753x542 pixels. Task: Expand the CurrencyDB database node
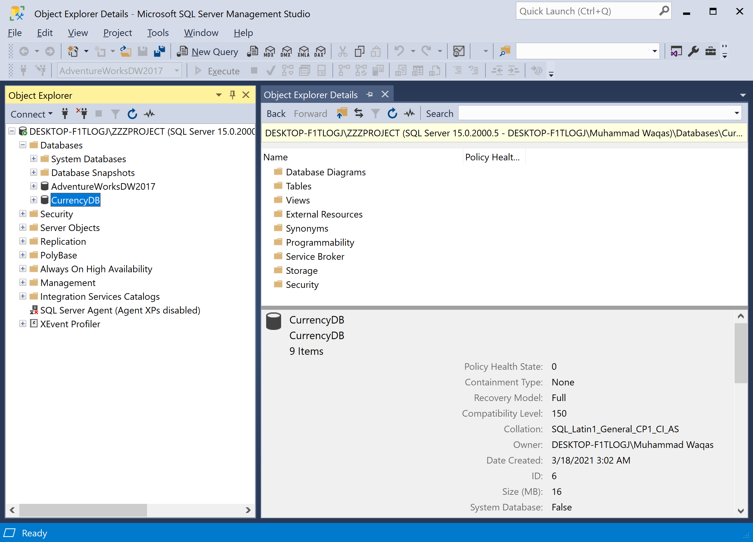tap(33, 200)
